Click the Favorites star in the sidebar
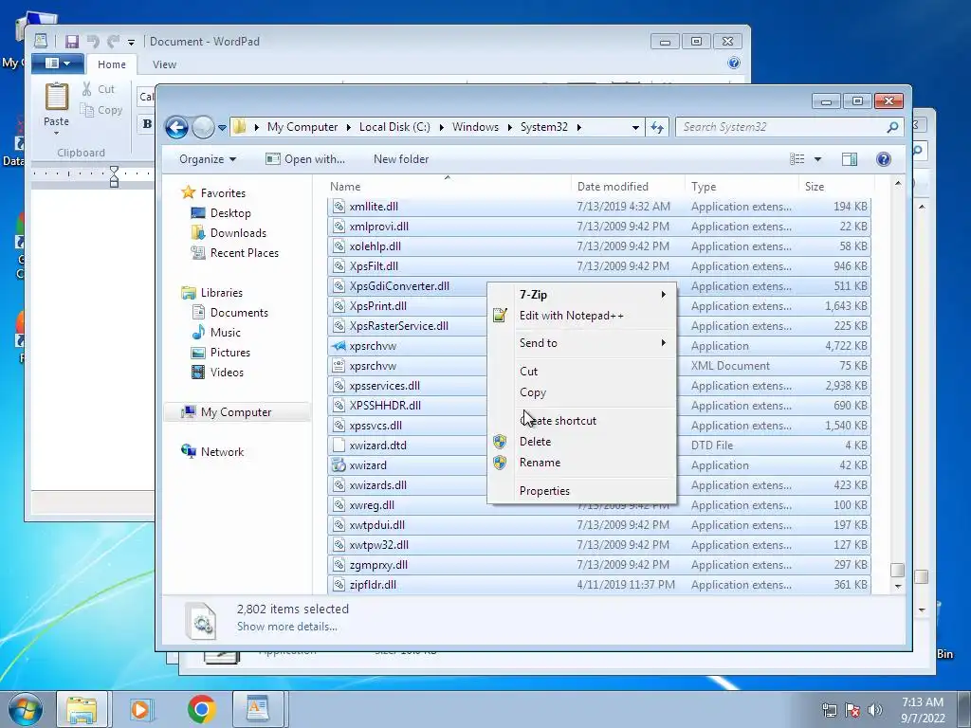 [x=189, y=192]
